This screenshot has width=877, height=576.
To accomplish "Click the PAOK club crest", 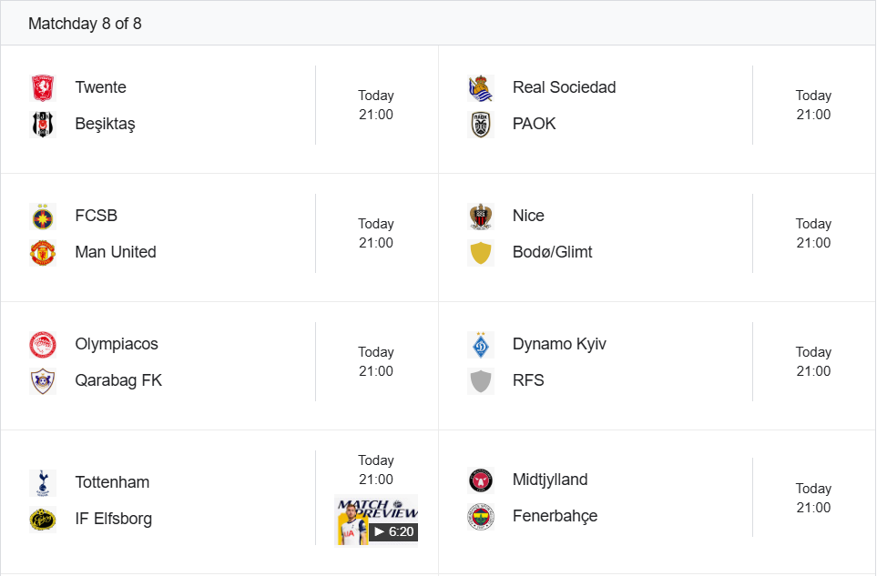I will 481,125.
